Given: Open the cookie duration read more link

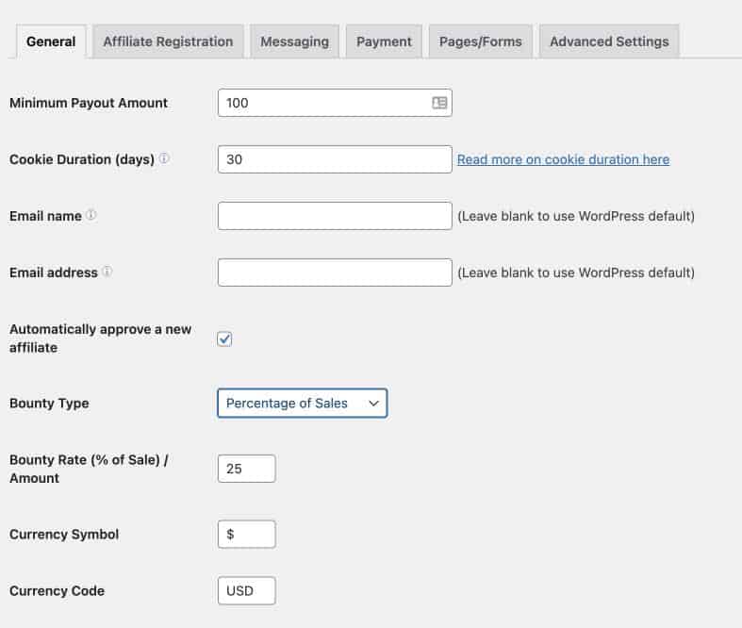Looking at the screenshot, I should pyautogui.click(x=563, y=159).
